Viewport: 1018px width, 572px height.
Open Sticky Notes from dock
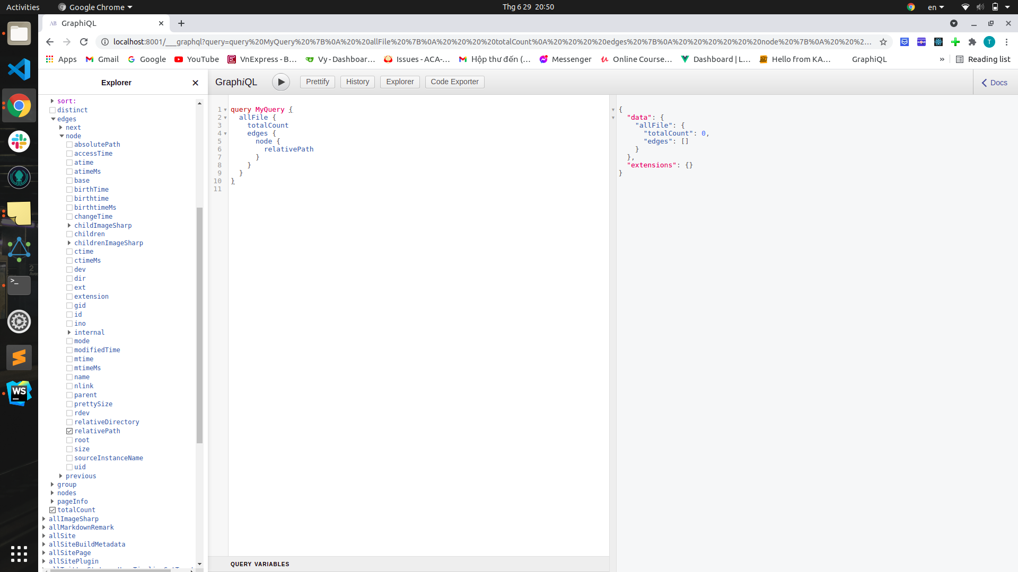19,213
